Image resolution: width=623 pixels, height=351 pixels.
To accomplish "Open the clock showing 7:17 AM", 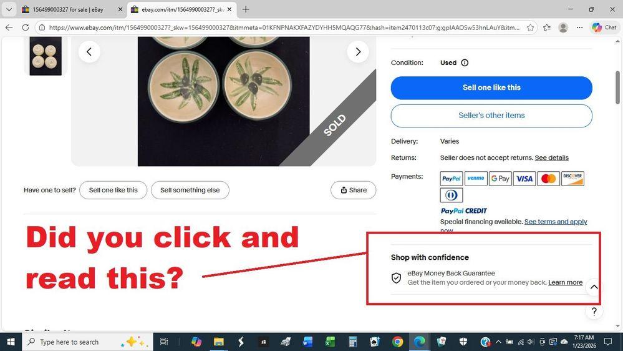I will pyautogui.click(x=584, y=342).
